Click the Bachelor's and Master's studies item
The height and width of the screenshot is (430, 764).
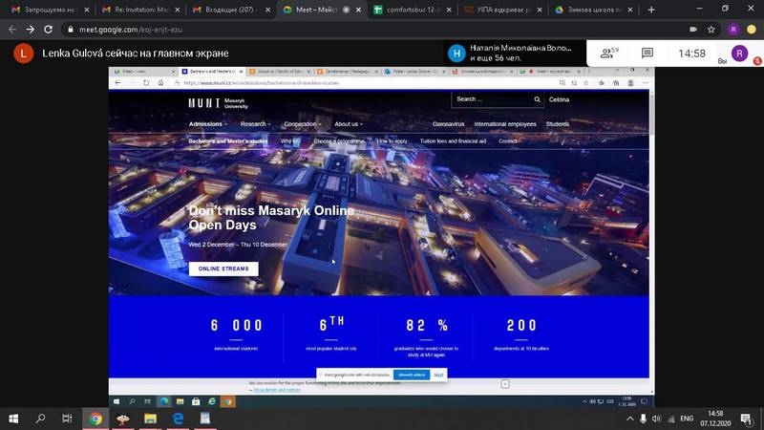click(228, 140)
